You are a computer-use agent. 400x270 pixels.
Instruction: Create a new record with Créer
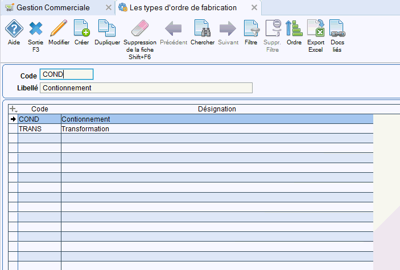tap(81, 29)
